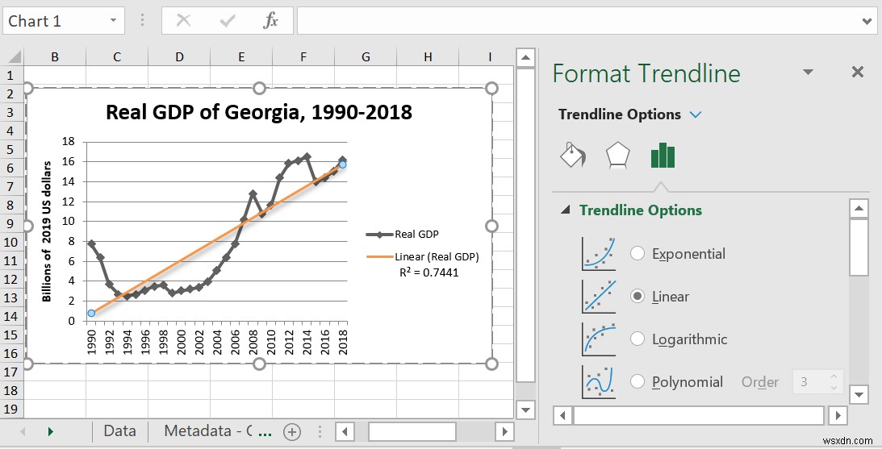Click the sheet horizontal scrollbar right arrow
The width and height of the screenshot is (882, 449).
[504, 431]
